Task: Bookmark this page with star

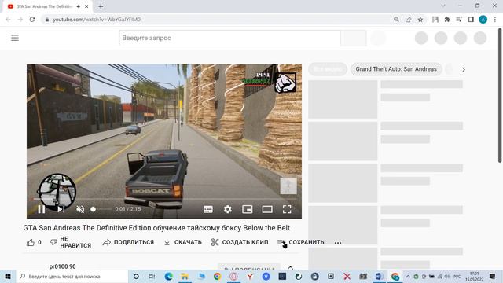Action: [x=420, y=20]
